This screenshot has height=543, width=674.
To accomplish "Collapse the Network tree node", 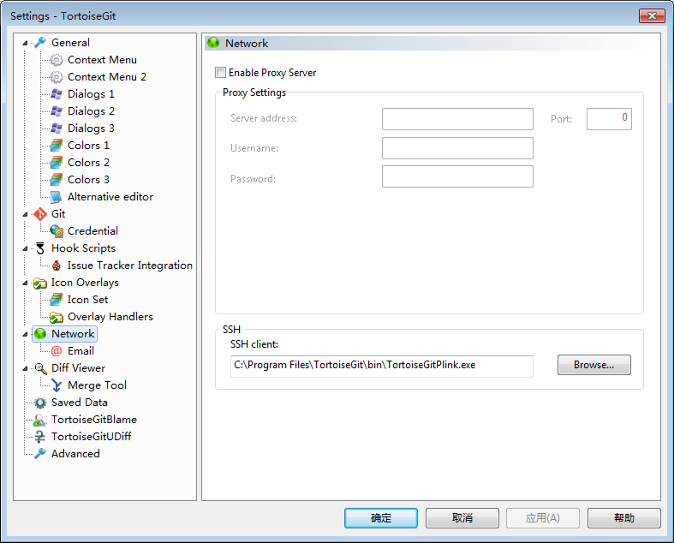I will click(x=25, y=334).
